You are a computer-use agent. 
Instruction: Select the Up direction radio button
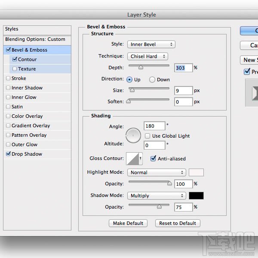pos(129,80)
